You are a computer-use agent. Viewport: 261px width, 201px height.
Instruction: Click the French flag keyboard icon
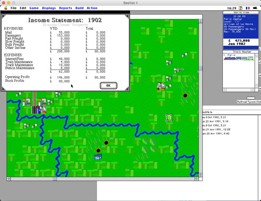[x=247, y=8]
